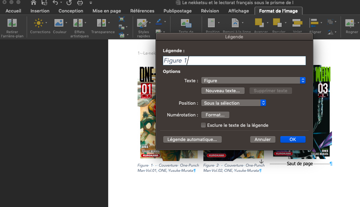Click the Position layout icon

pyautogui.click(x=211, y=23)
